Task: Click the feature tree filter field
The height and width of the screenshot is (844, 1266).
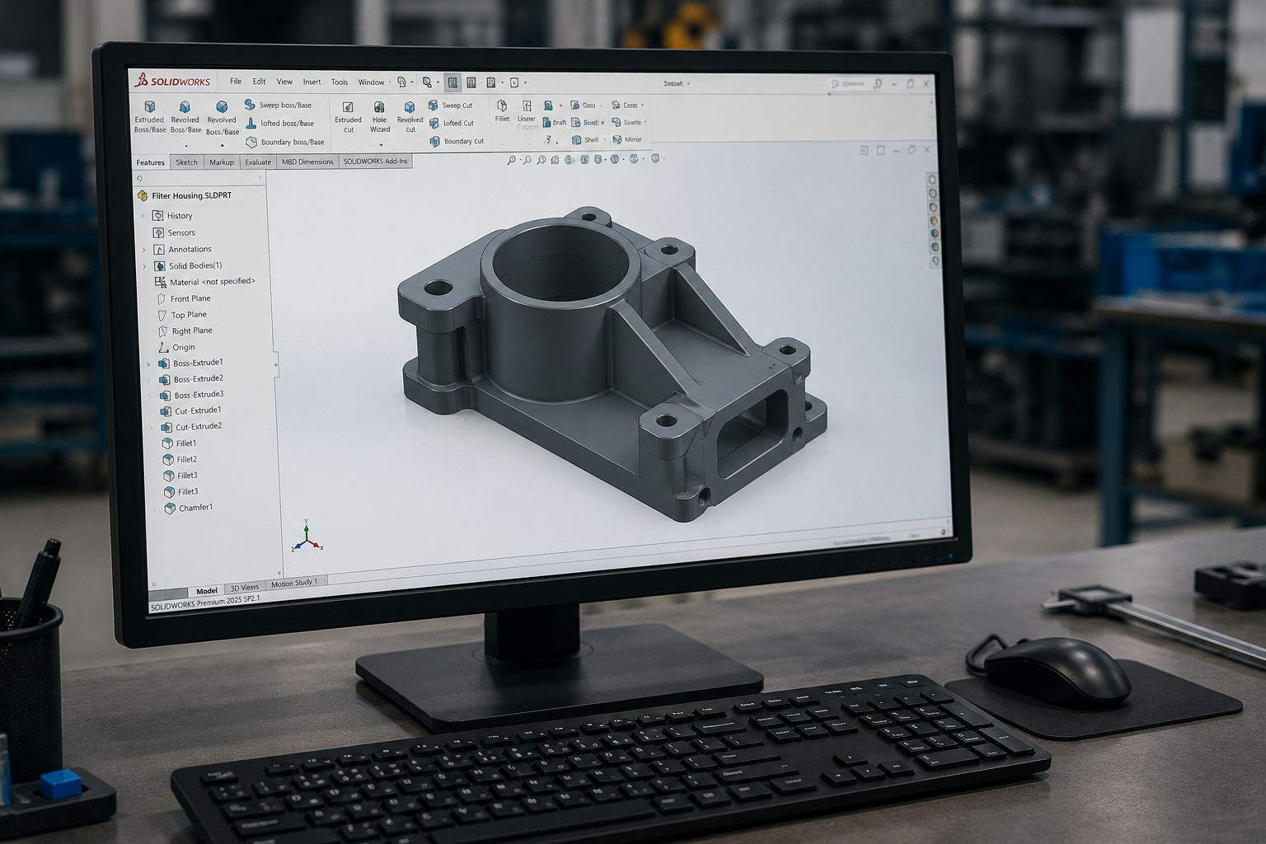Action: (200, 178)
